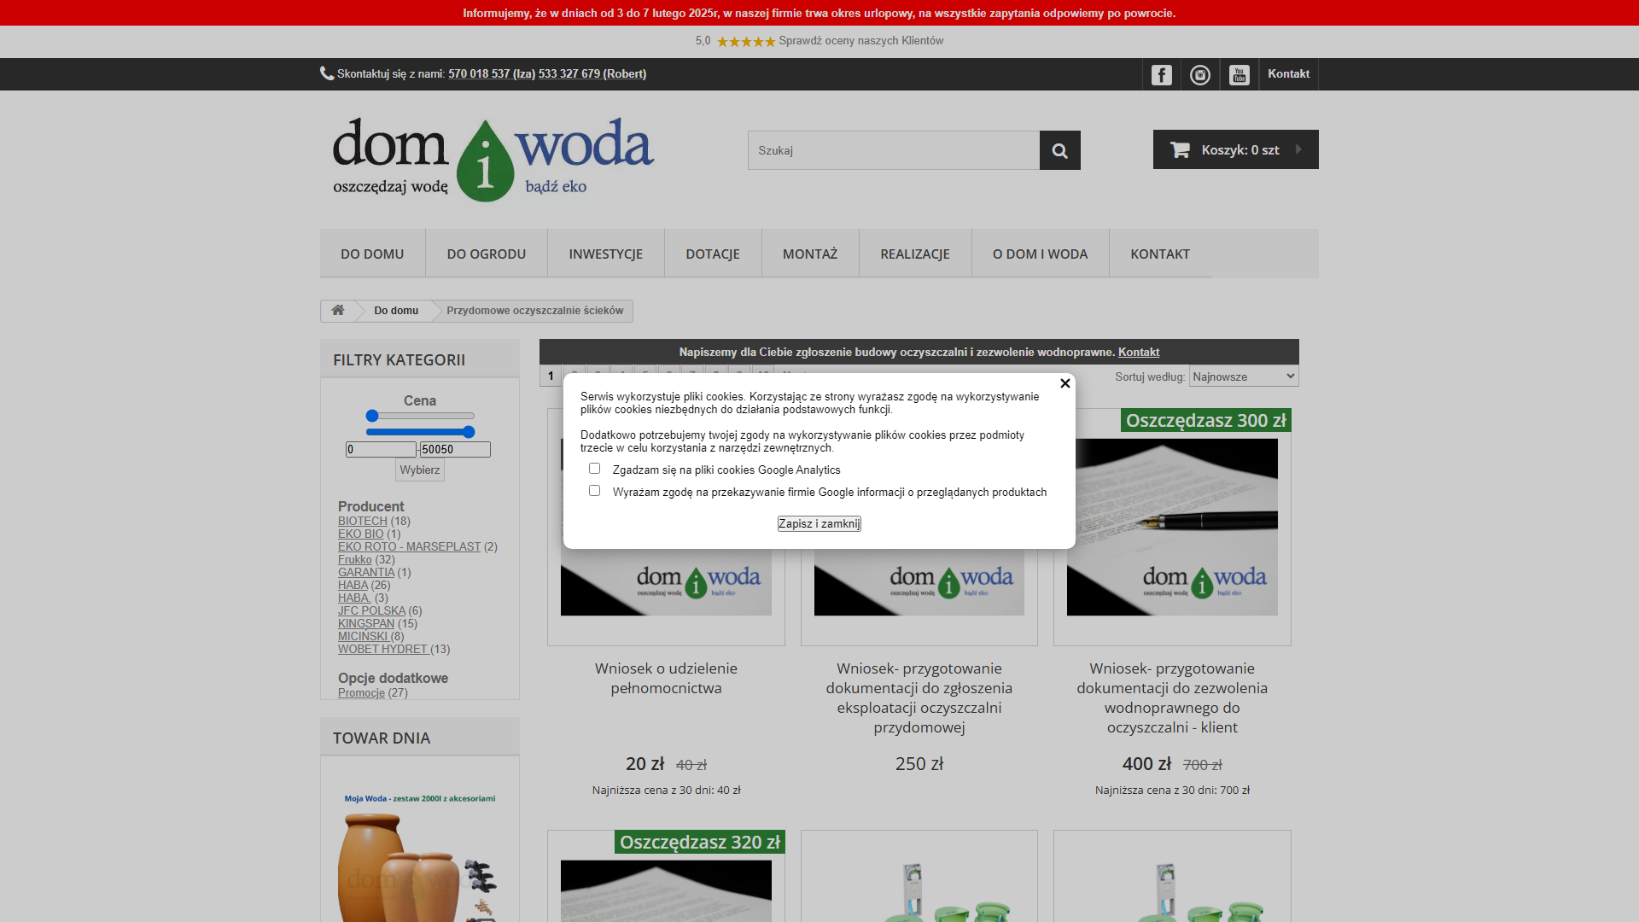
Task: Filter by producer BIOTECH
Action: tap(363, 521)
